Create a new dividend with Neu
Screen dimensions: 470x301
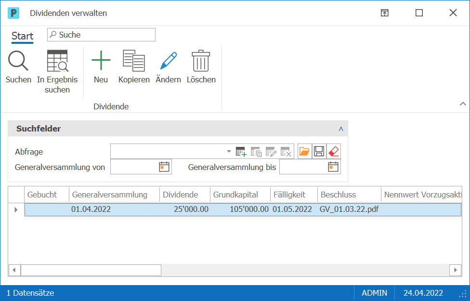pyautogui.click(x=101, y=60)
